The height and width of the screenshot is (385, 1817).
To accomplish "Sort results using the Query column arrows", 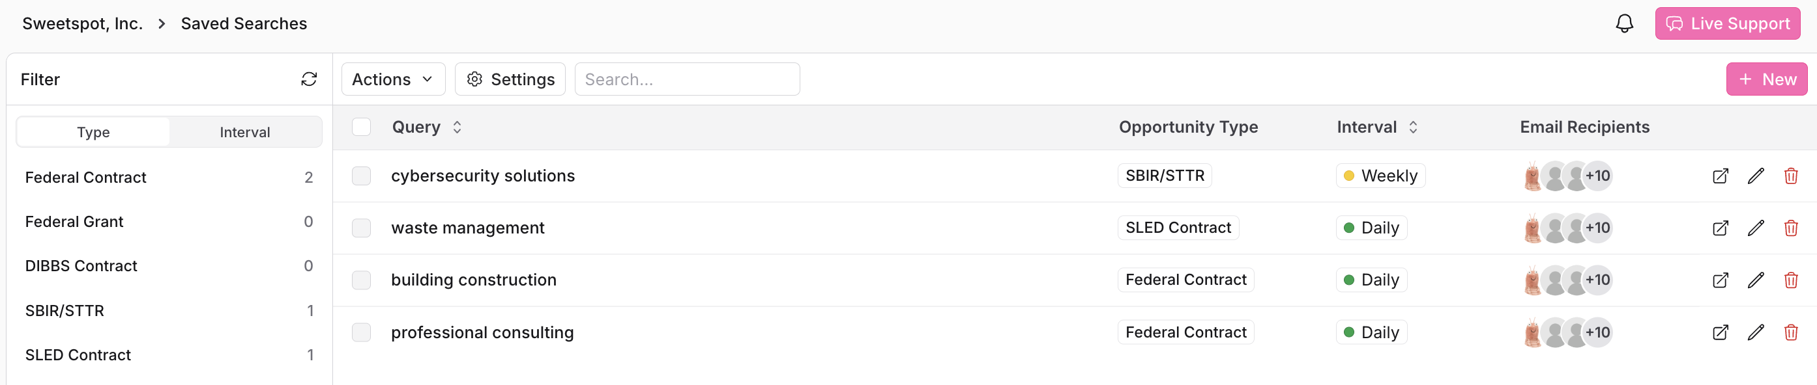I will [x=456, y=127].
